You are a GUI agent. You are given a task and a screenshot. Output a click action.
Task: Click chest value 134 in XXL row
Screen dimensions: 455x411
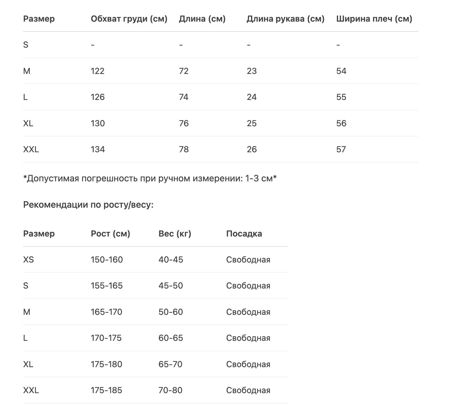coord(98,149)
